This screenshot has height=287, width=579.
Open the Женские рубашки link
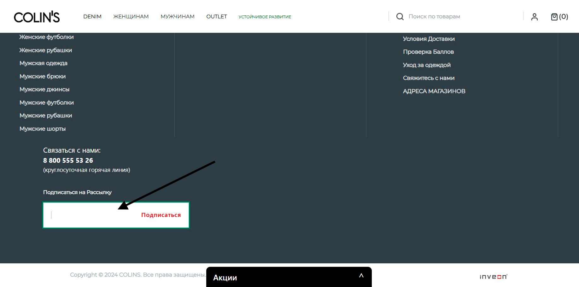pyautogui.click(x=46, y=50)
